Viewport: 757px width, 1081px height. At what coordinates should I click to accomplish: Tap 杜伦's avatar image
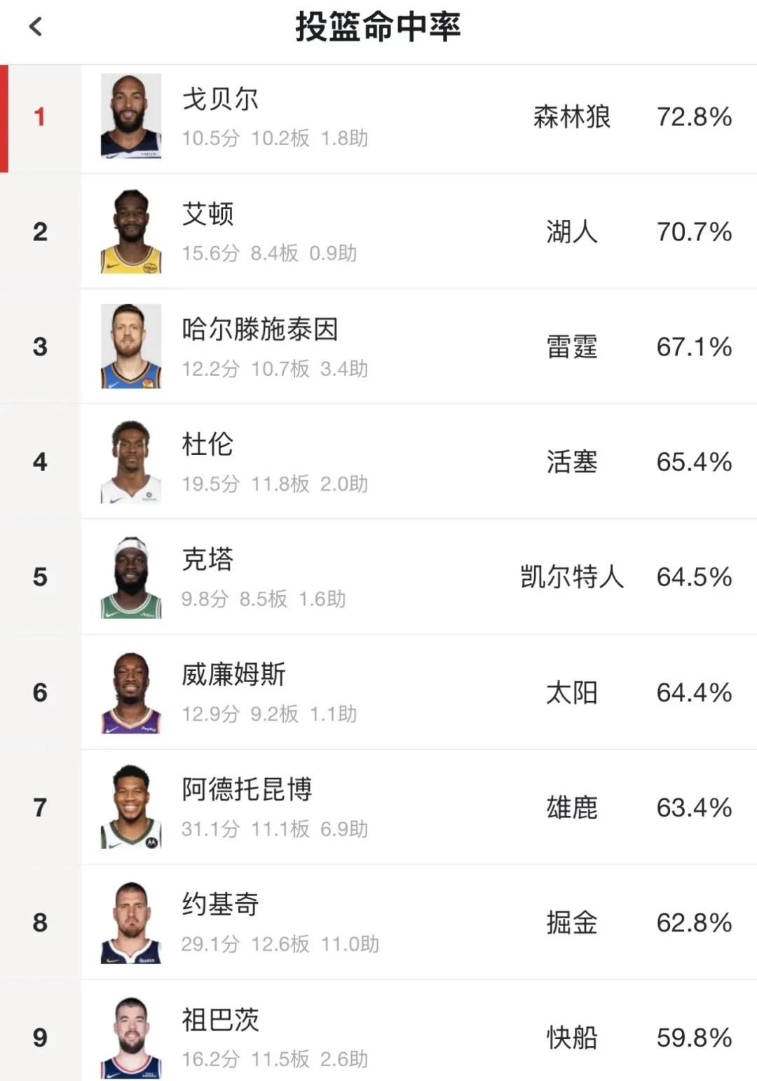[131, 461]
